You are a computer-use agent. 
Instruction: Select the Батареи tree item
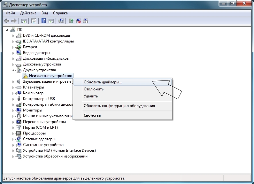(x=30, y=47)
